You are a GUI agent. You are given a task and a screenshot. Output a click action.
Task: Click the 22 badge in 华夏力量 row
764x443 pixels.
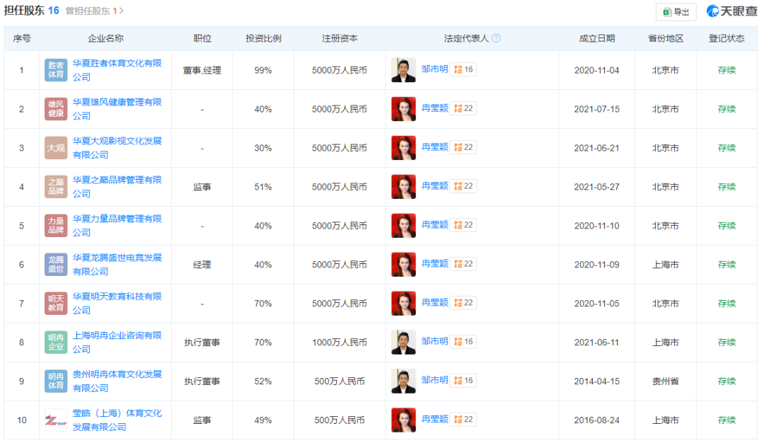[463, 225]
